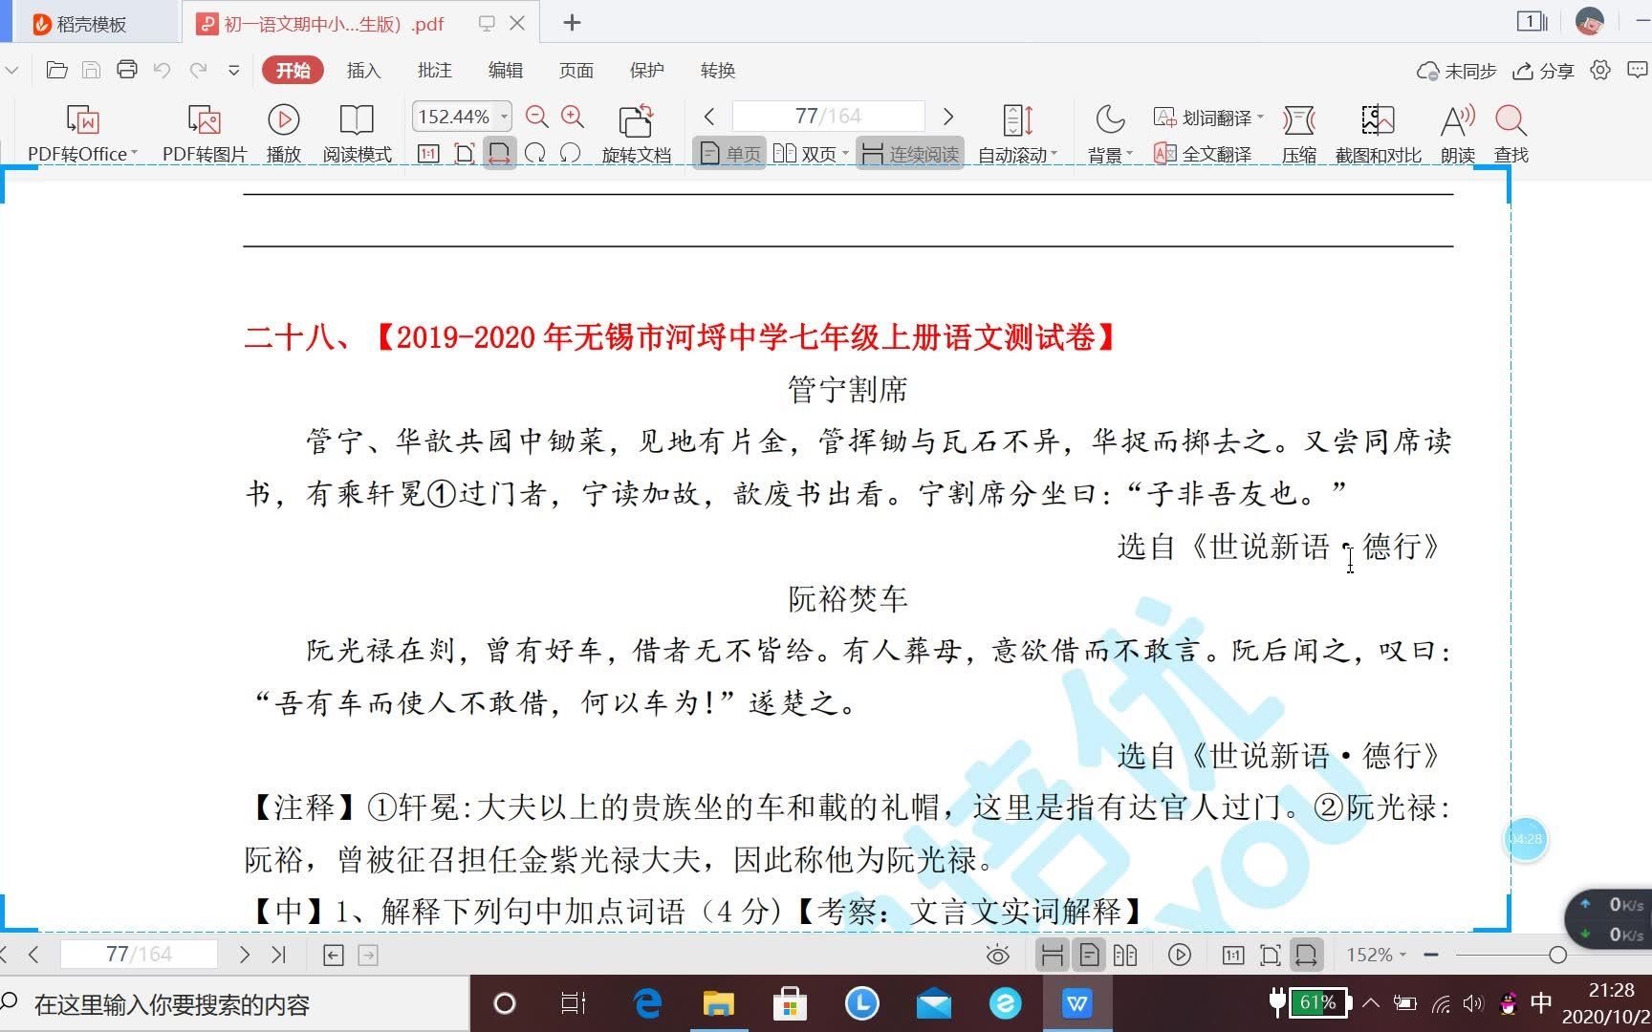Click the page number field showing 77/164 in toolbar

[828, 117]
